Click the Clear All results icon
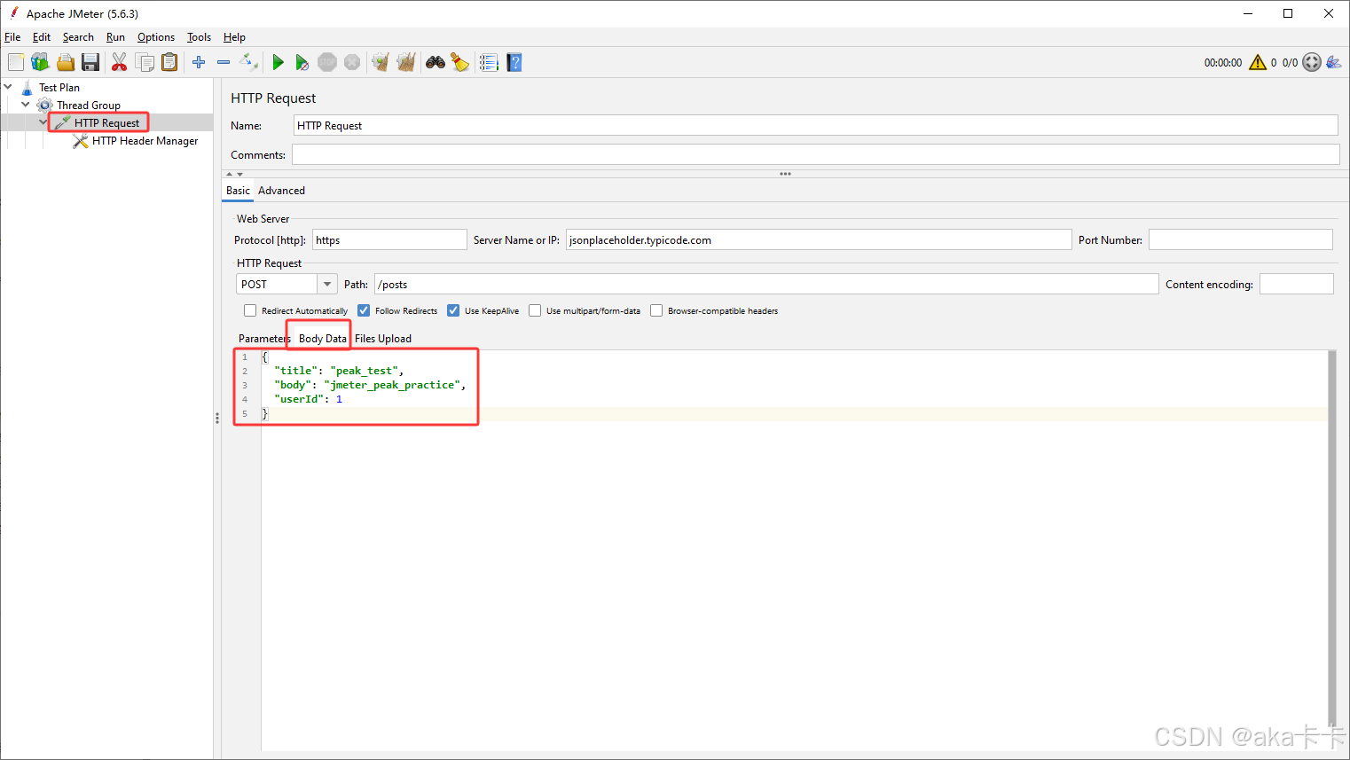 pyautogui.click(x=406, y=62)
